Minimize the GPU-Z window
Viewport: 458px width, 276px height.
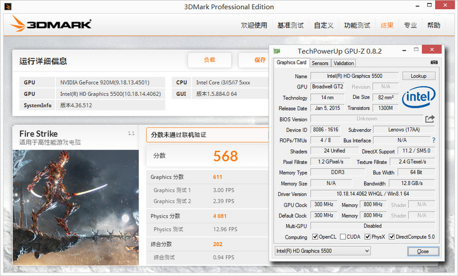404,50
